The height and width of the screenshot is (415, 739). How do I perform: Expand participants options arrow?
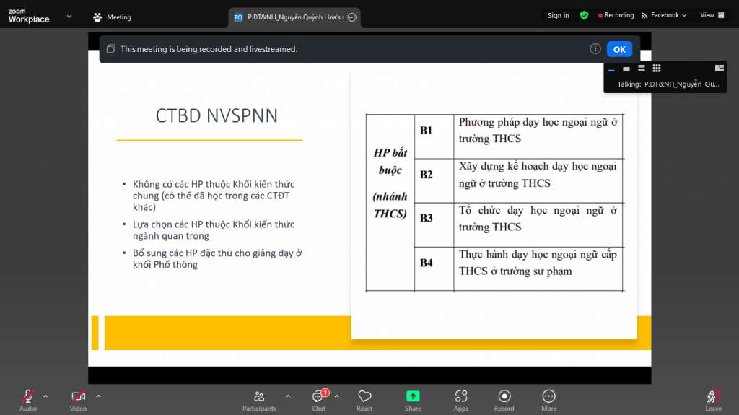pyautogui.click(x=288, y=397)
